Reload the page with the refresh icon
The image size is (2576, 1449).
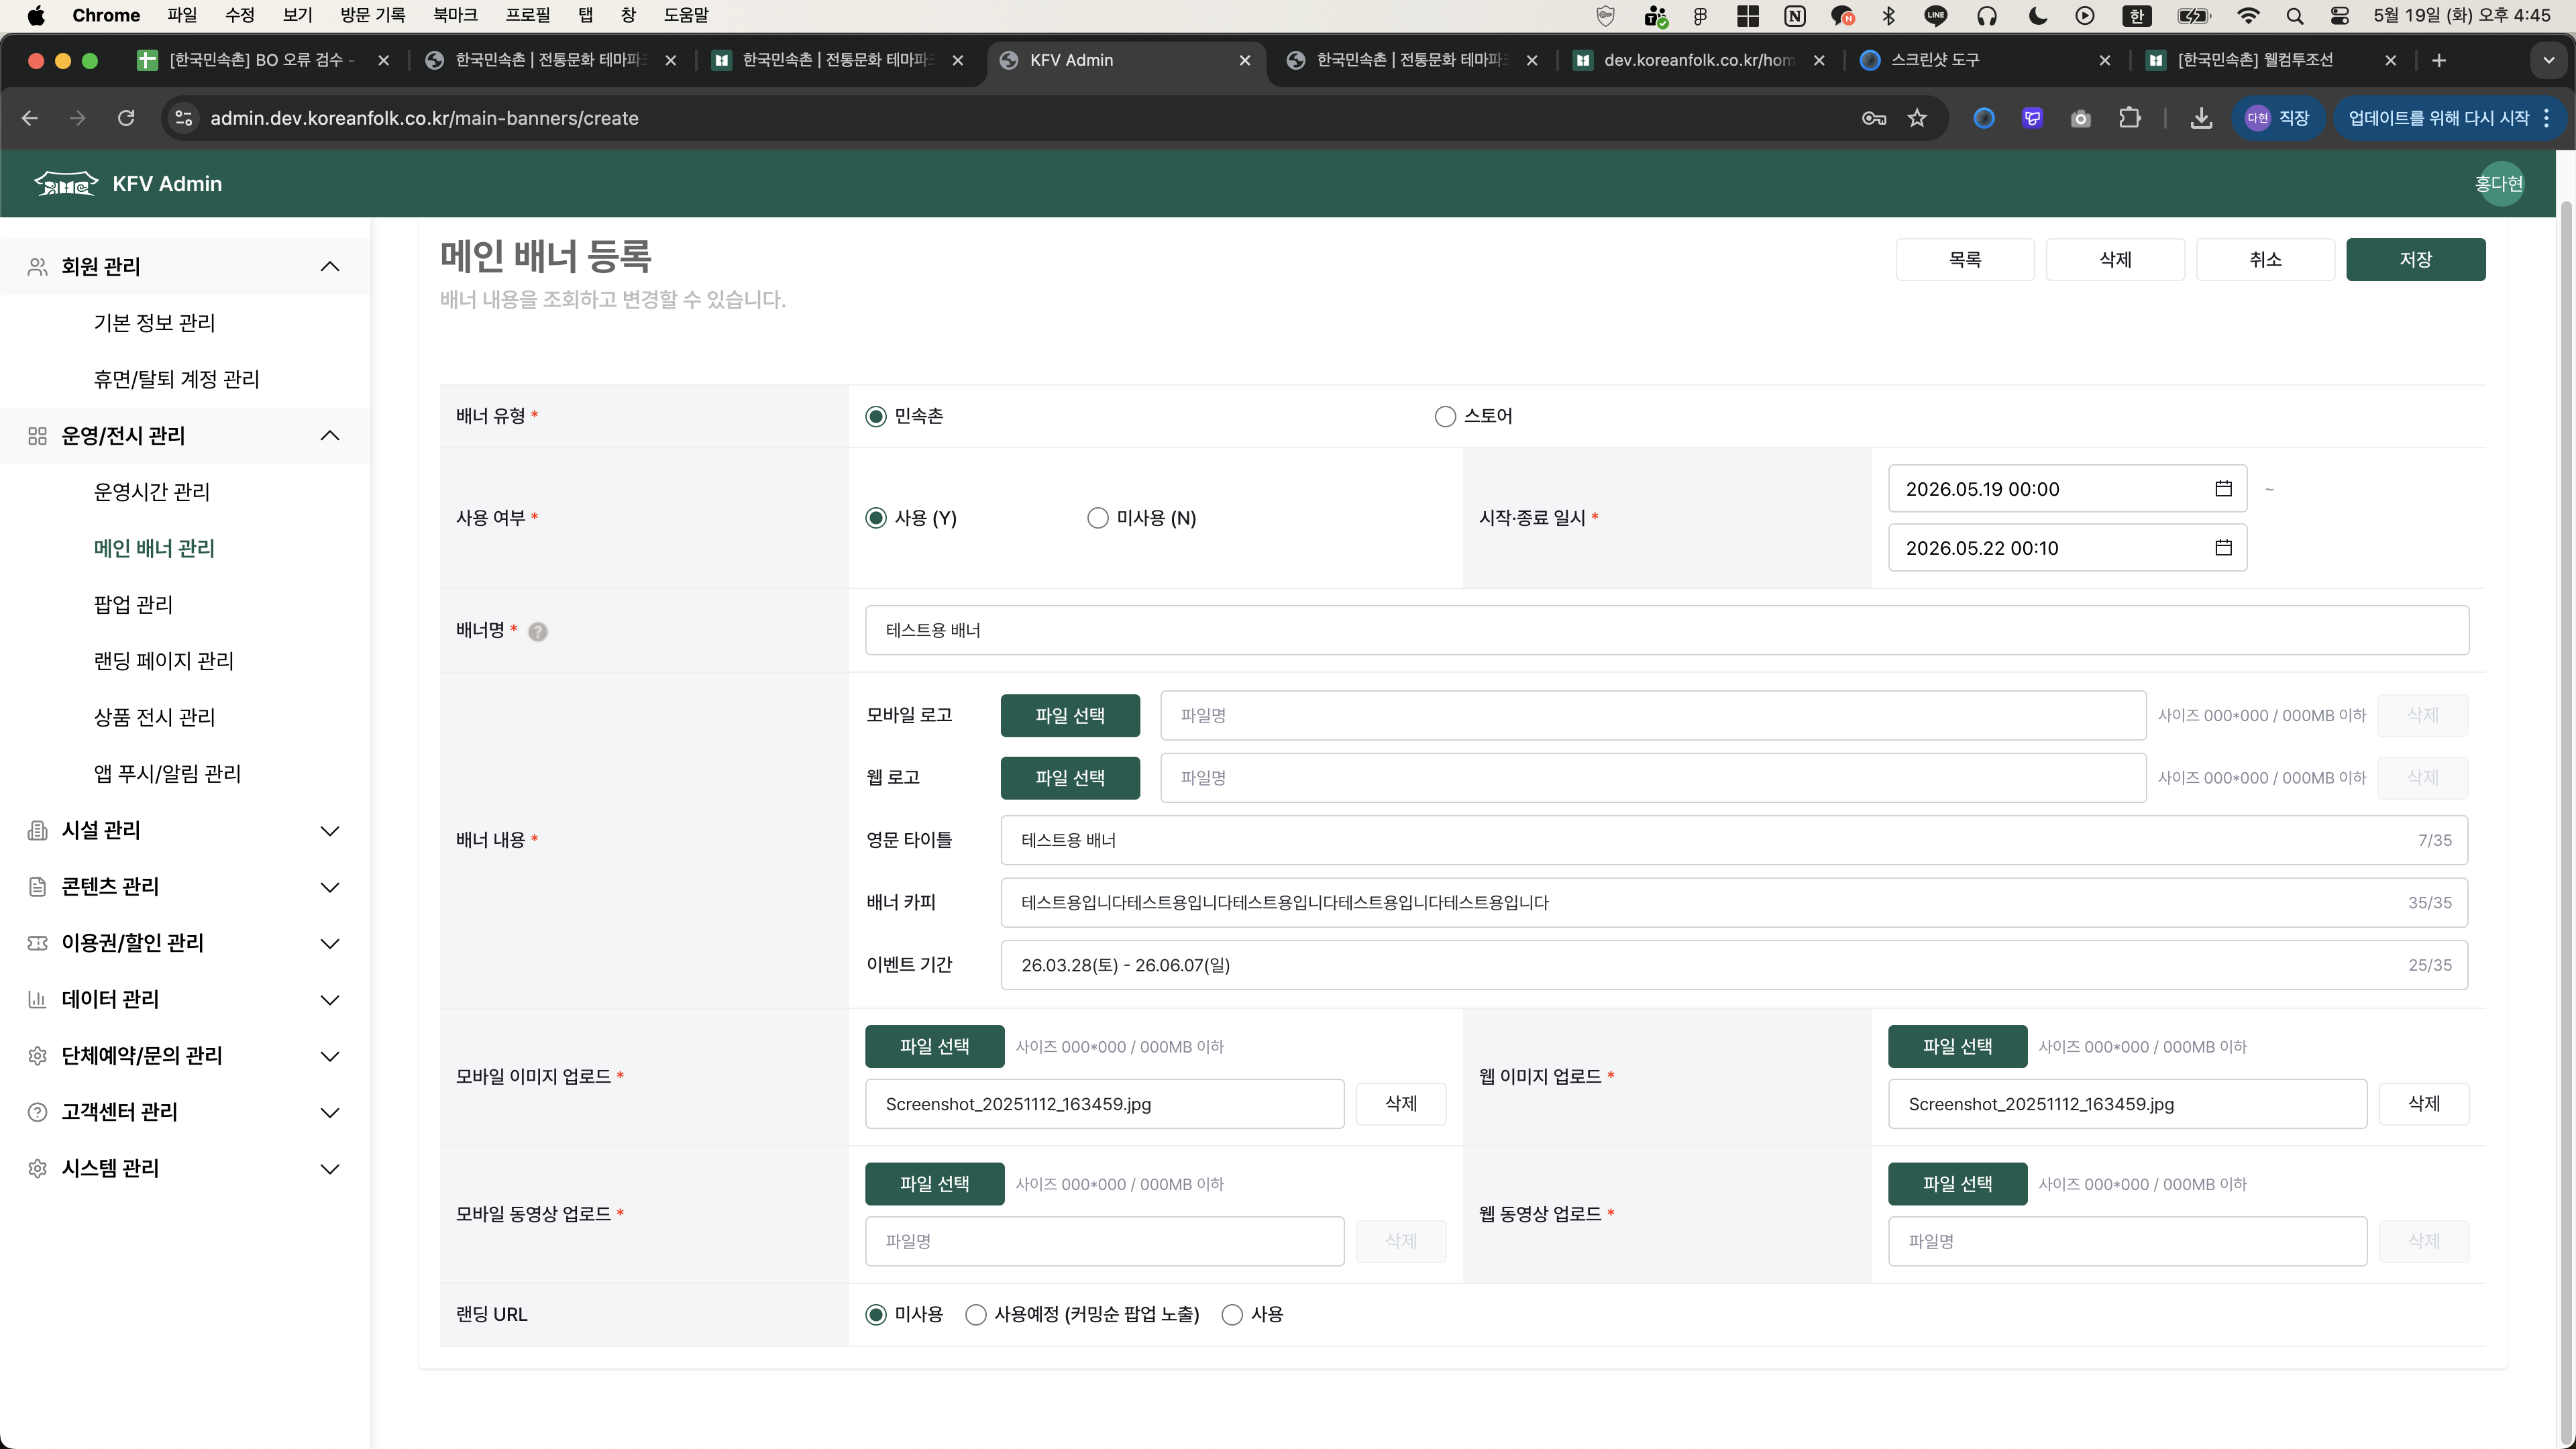click(126, 118)
